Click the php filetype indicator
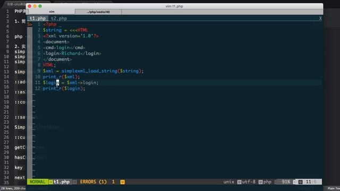Image resolution: width=340 pixels, height=191 pixels. click(x=267, y=181)
